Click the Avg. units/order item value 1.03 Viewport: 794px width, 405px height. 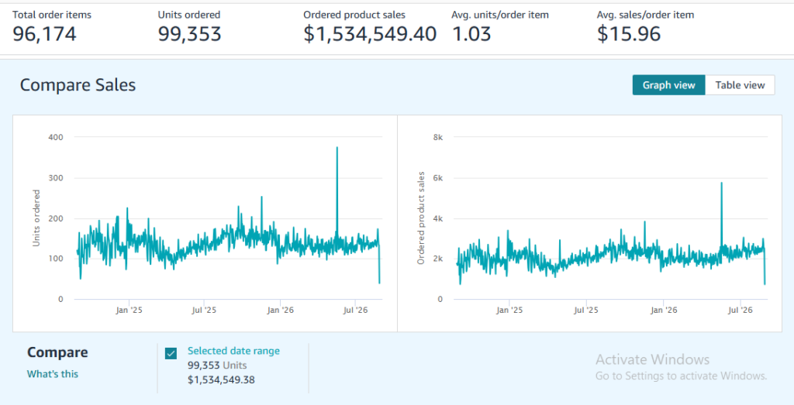pos(471,34)
